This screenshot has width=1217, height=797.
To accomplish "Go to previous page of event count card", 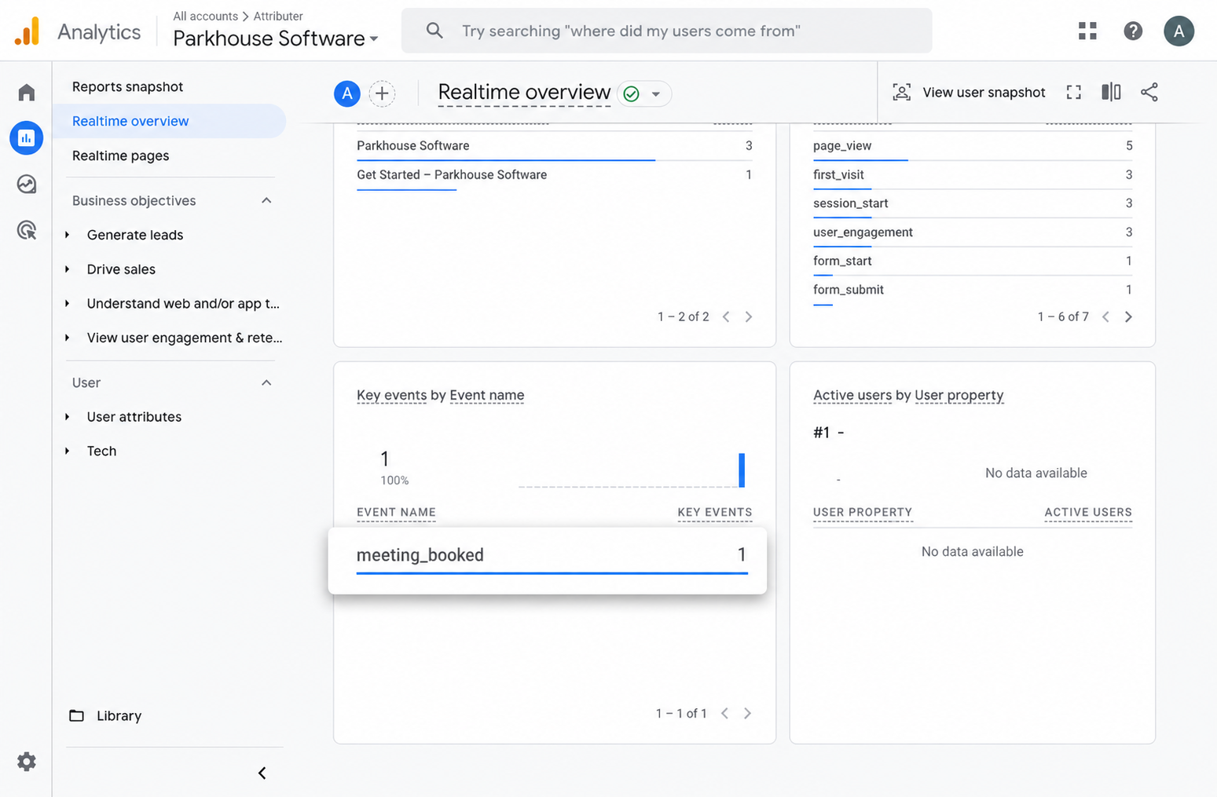I will click(x=1105, y=316).
